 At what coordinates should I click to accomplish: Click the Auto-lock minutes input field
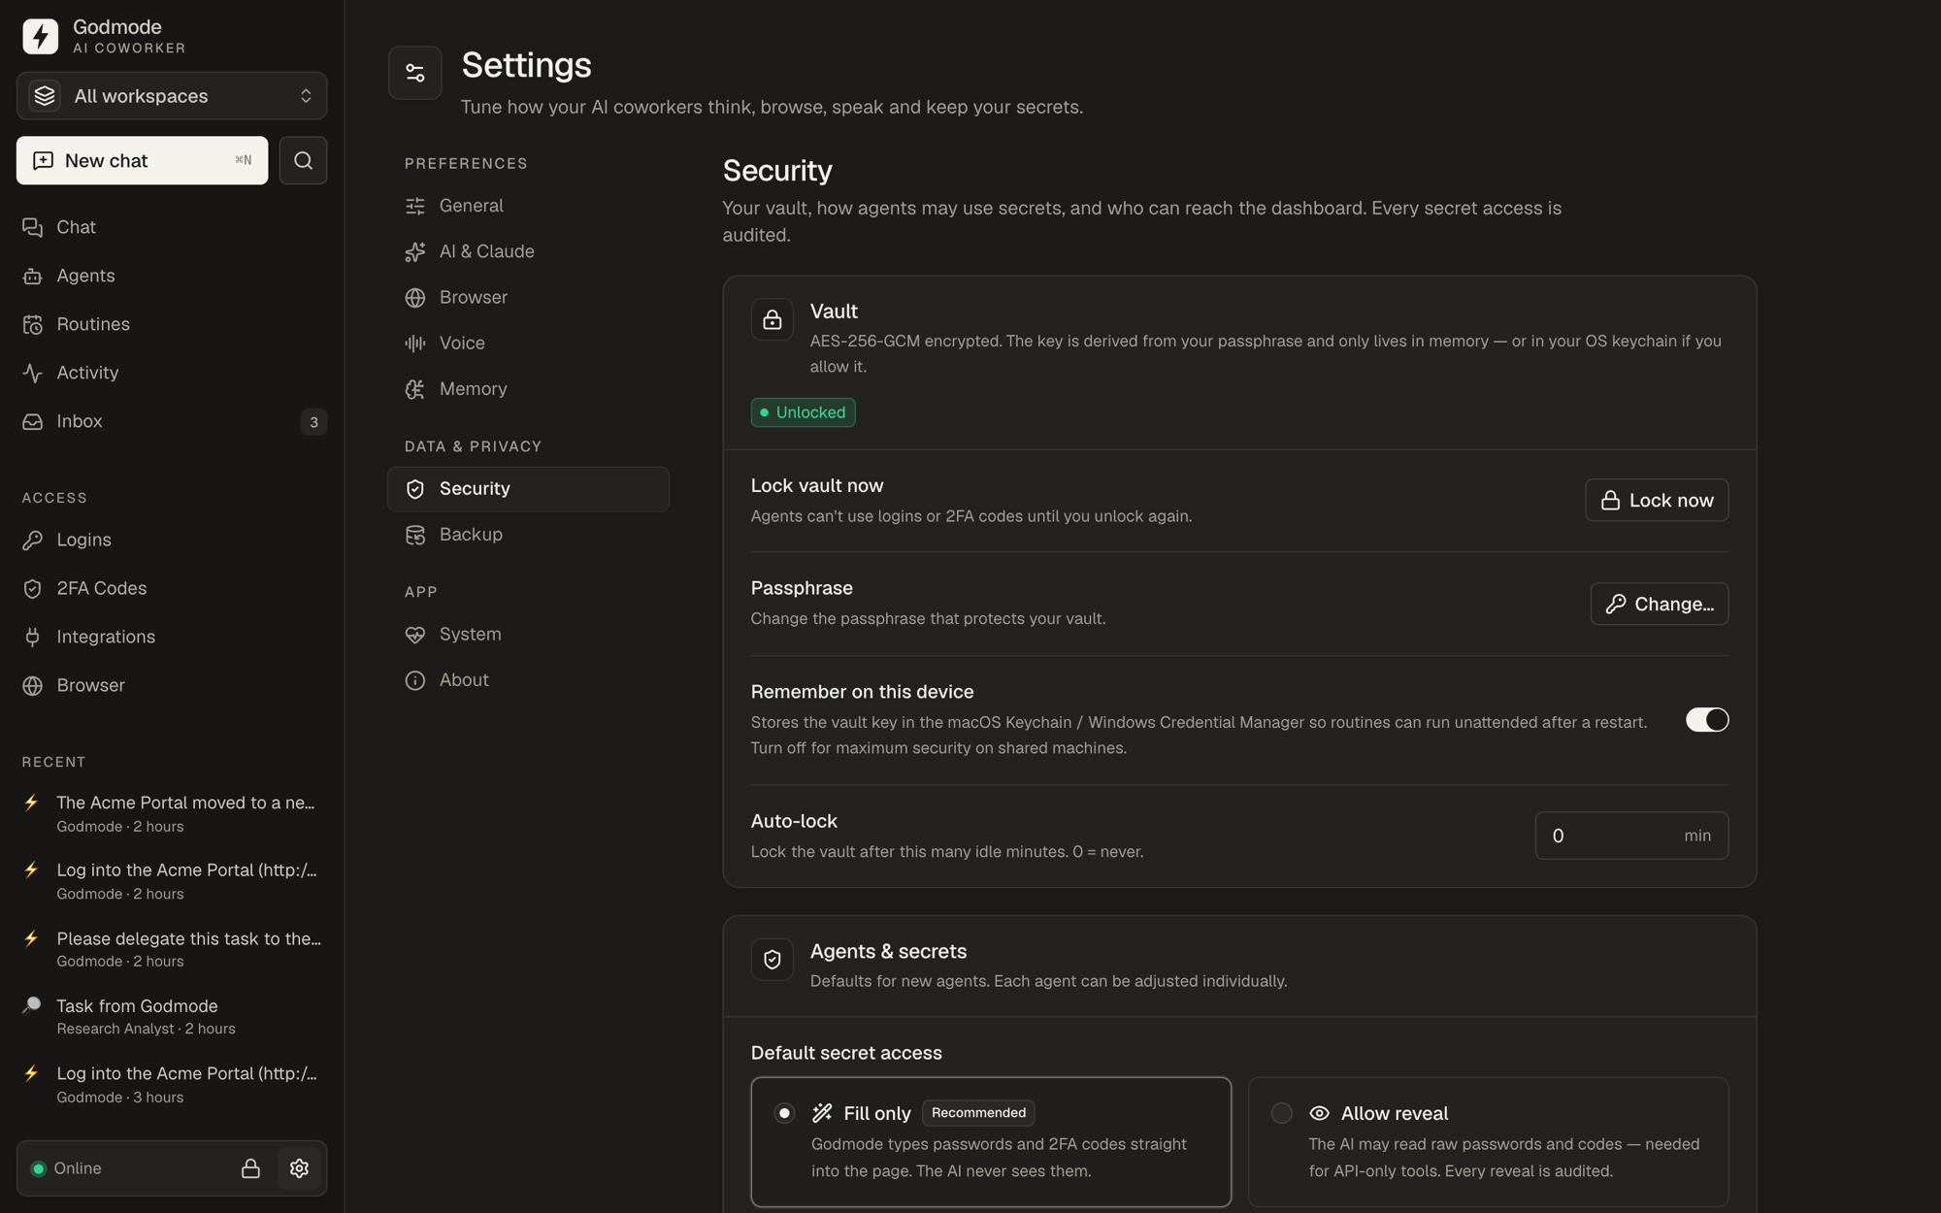[x=1631, y=836]
